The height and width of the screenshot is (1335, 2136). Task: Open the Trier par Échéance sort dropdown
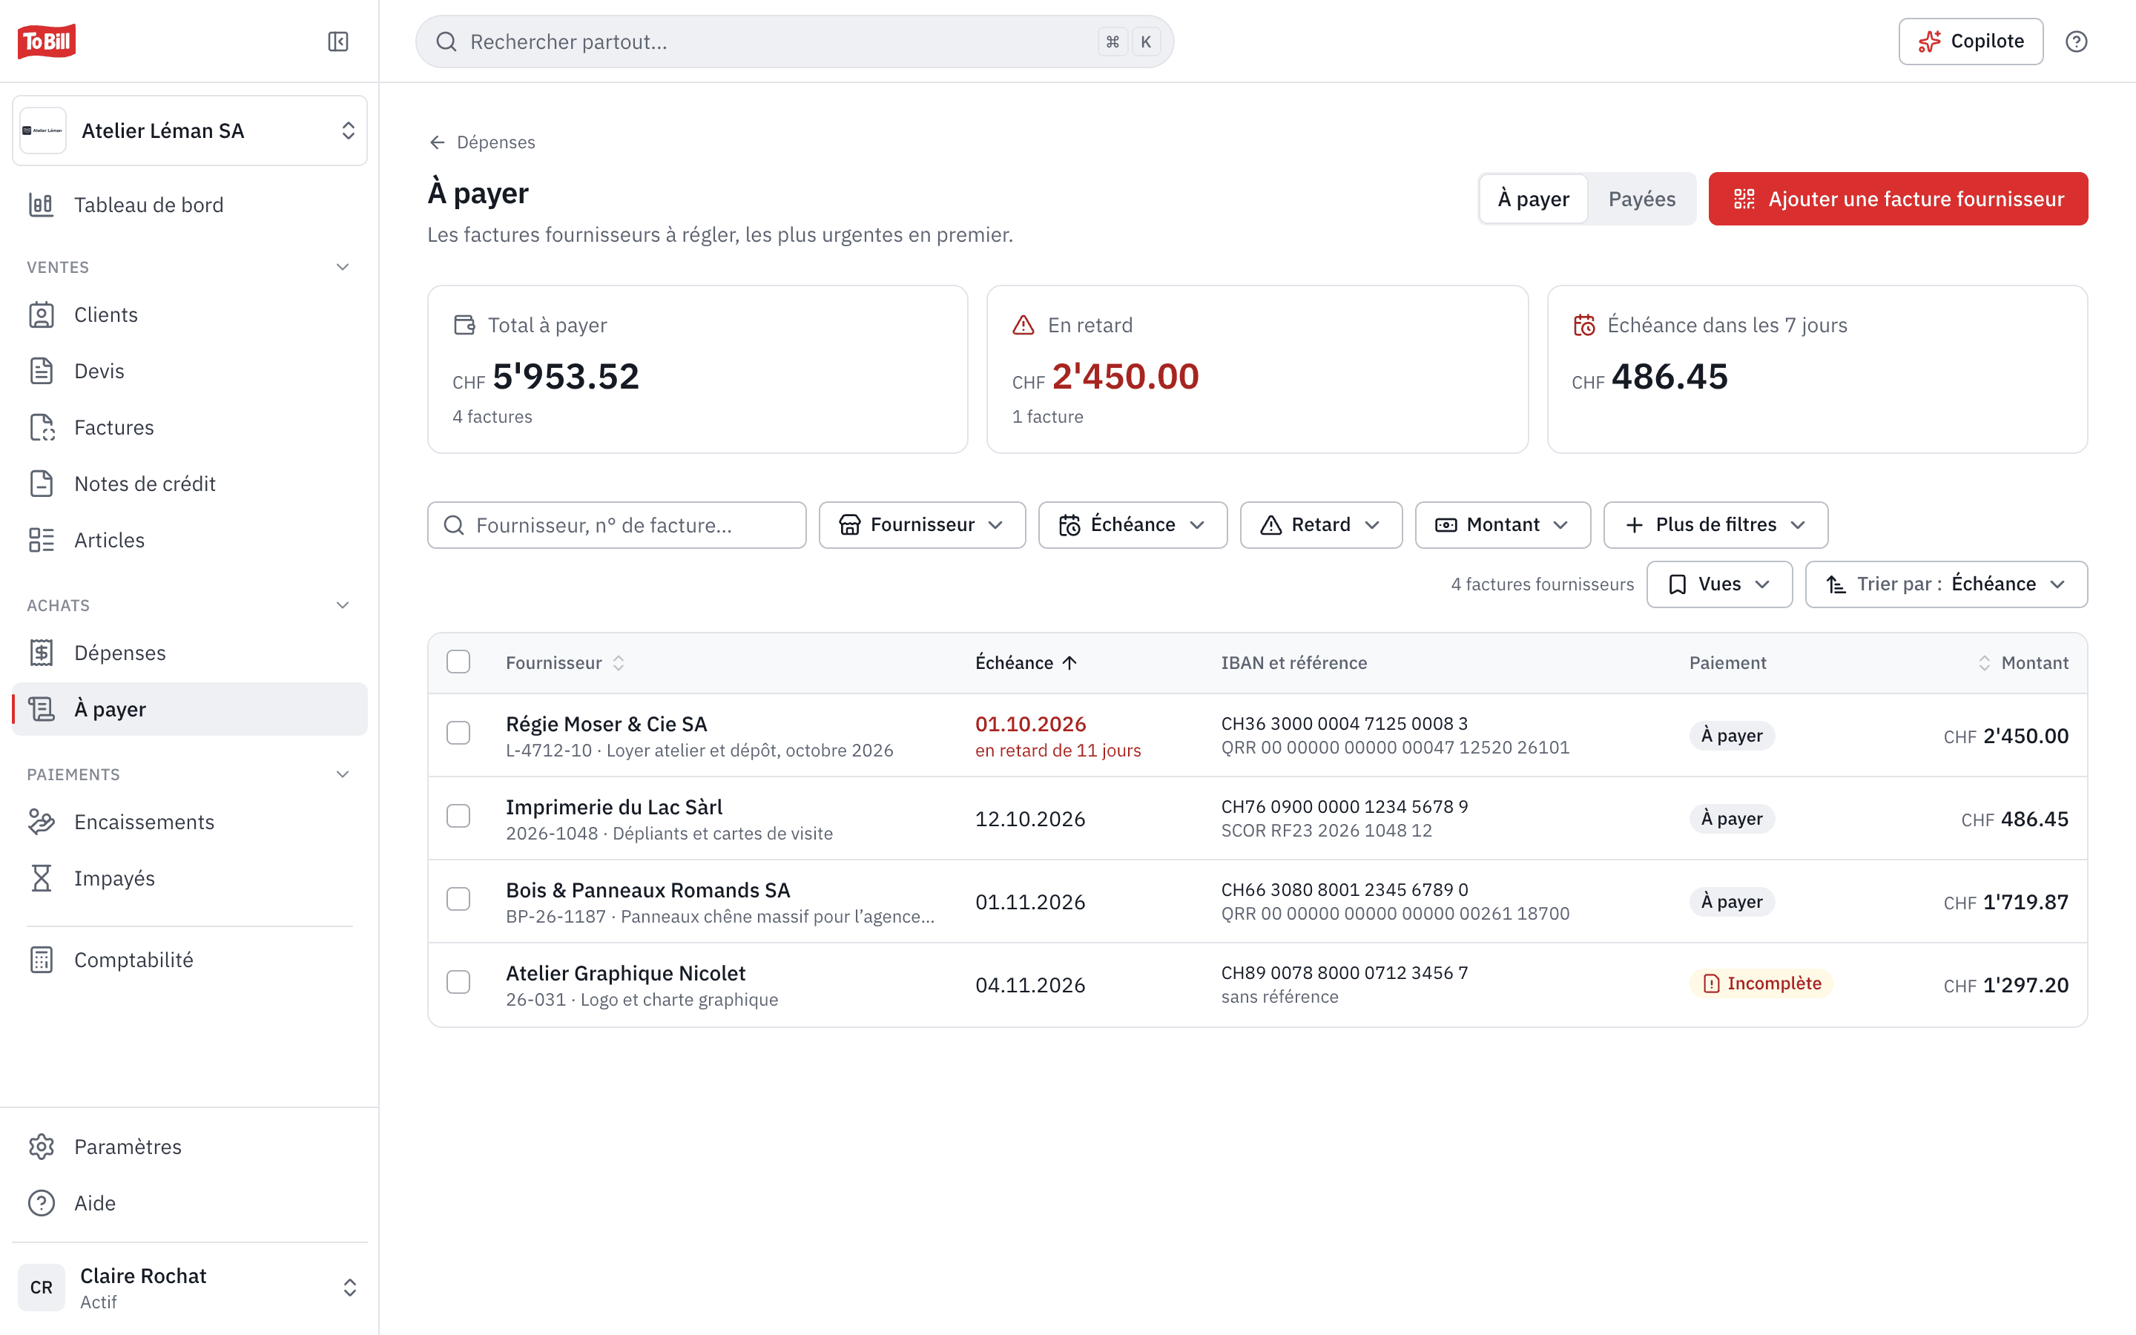1945,584
